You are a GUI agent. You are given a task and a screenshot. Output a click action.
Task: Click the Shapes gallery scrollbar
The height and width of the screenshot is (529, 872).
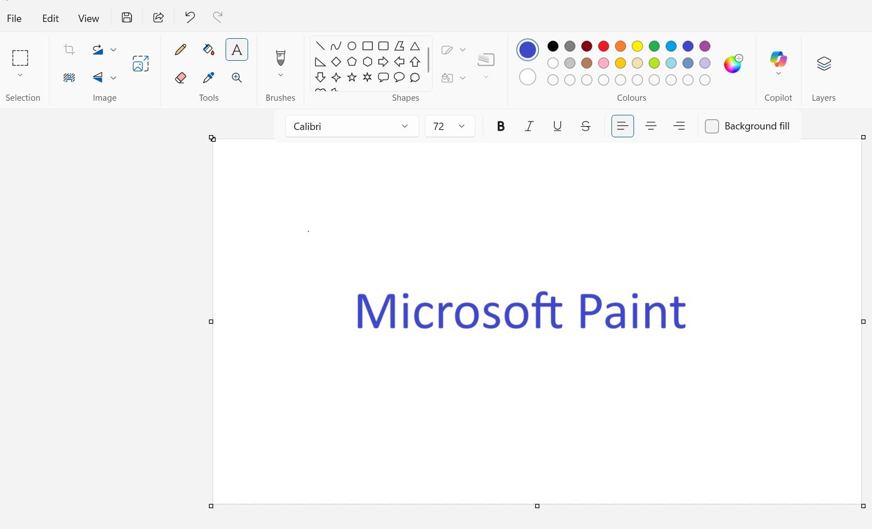click(429, 60)
